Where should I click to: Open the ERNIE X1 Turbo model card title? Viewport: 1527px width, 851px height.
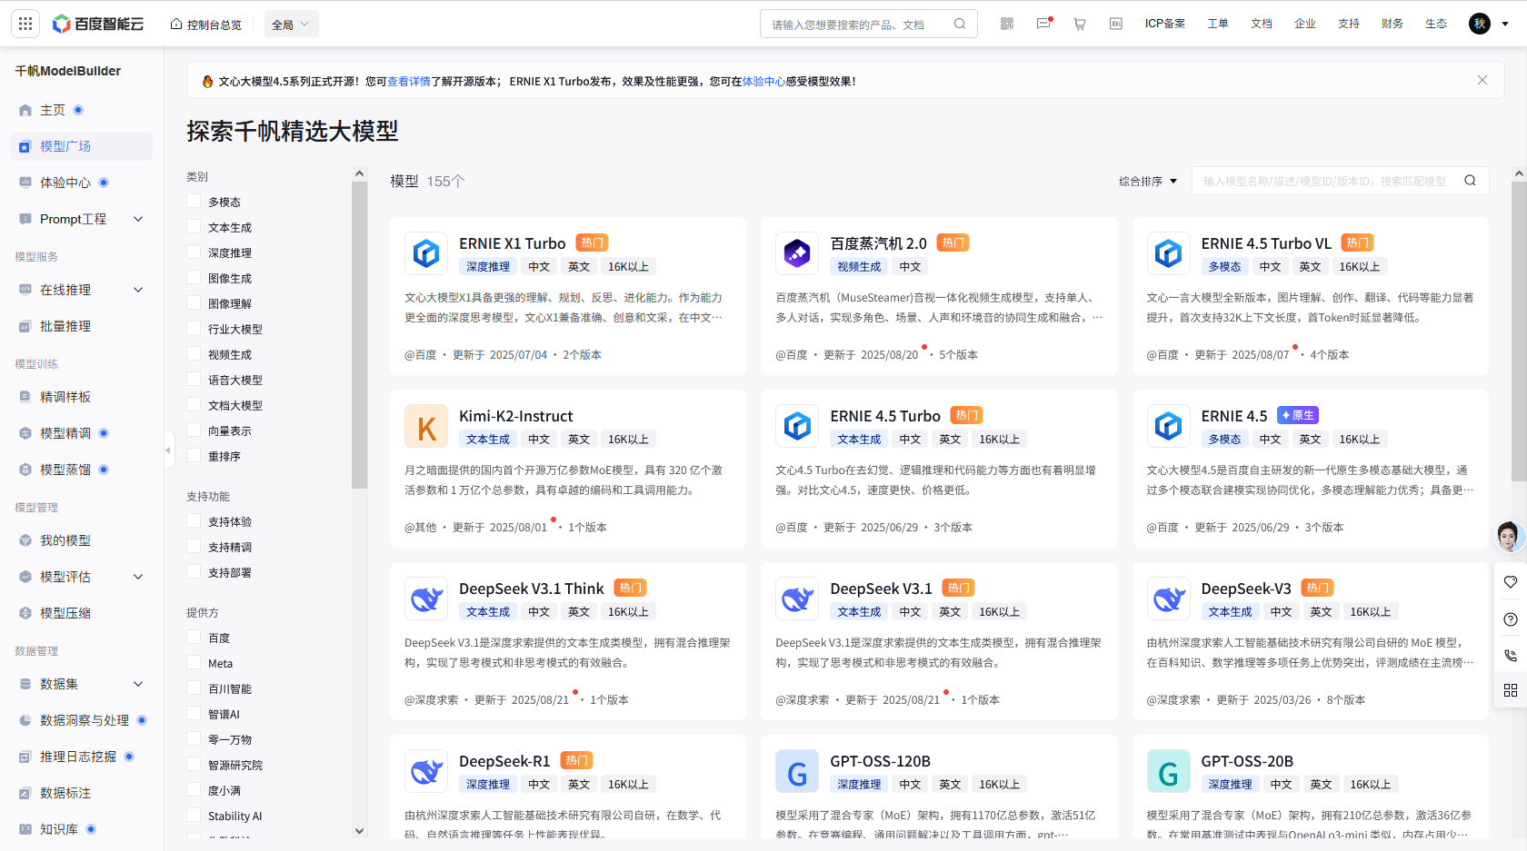point(512,243)
